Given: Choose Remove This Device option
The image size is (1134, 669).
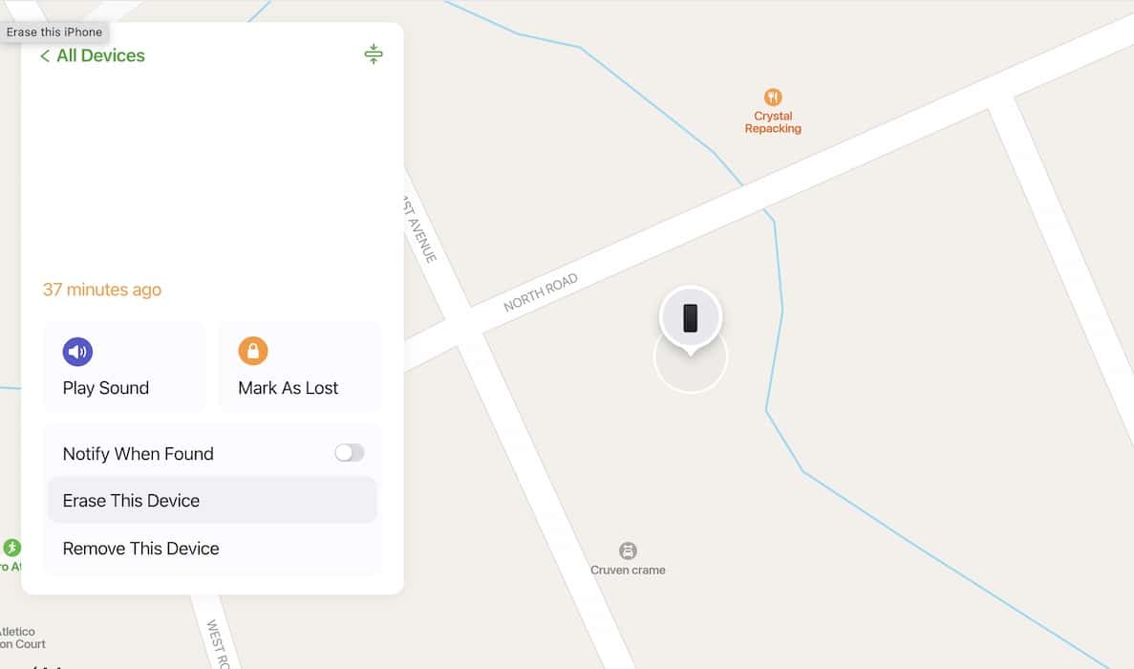Looking at the screenshot, I should point(212,549).
